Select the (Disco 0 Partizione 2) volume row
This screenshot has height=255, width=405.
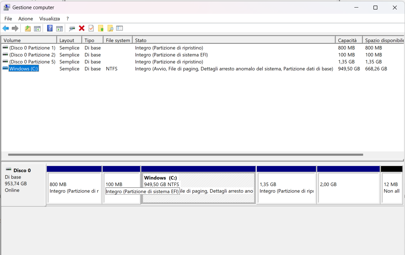point(202,55)
